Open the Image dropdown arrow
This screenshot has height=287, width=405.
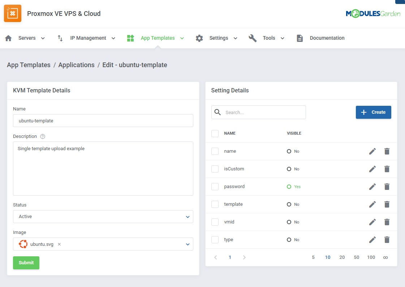(x=188, y=244)
